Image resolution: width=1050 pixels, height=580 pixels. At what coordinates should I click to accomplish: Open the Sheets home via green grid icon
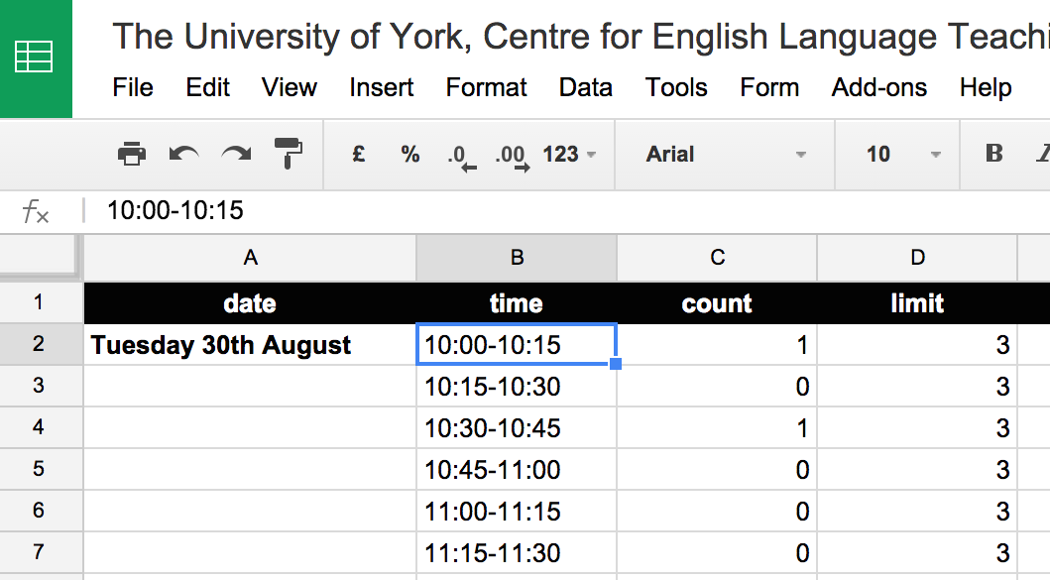pyautogui.click(x=36, y=58)
